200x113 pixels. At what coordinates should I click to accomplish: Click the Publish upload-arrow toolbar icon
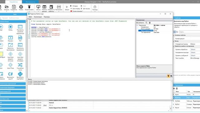pos(29,7)
